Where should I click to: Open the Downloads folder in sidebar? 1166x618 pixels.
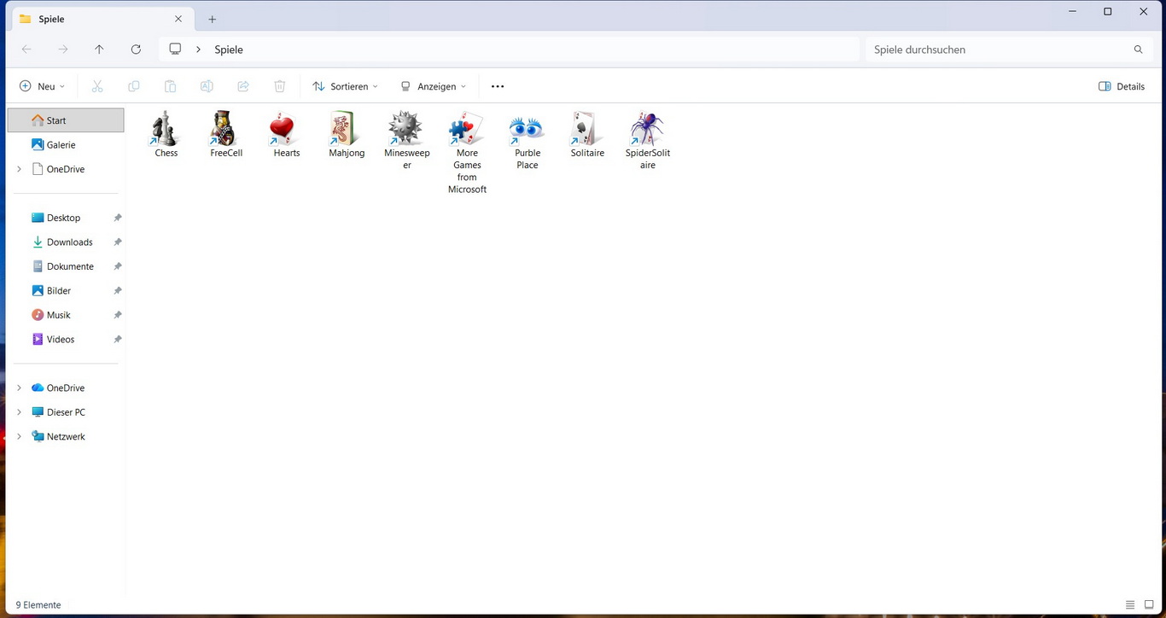coord(69,242)
